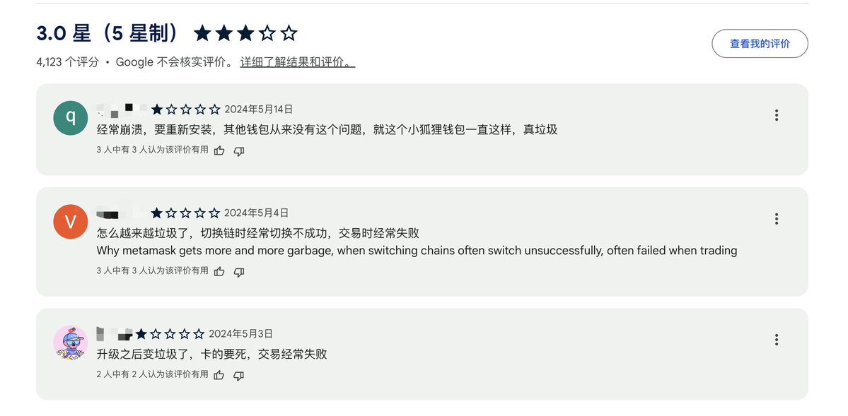Thumbs down the review dated 2024年5月14日
848x416 pixels.
(239, 150)
